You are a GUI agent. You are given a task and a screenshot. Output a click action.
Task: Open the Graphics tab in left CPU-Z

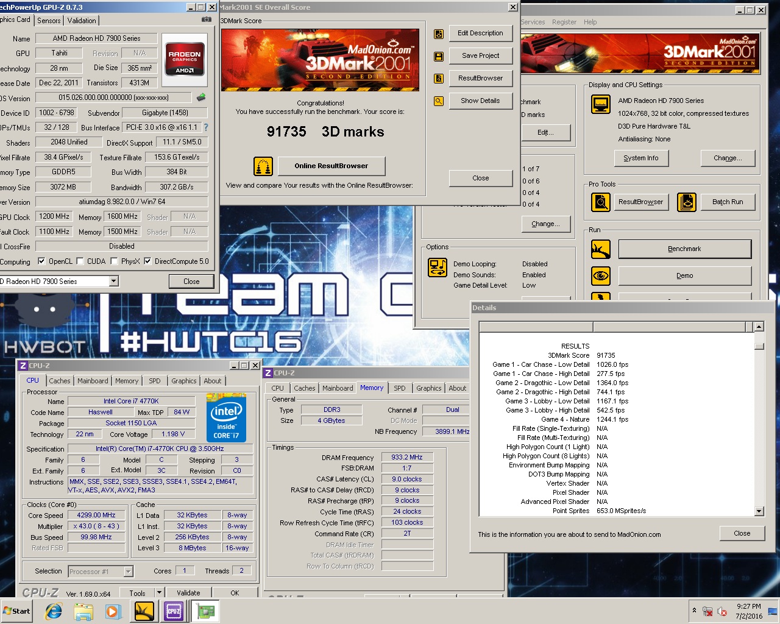[184, 381]
